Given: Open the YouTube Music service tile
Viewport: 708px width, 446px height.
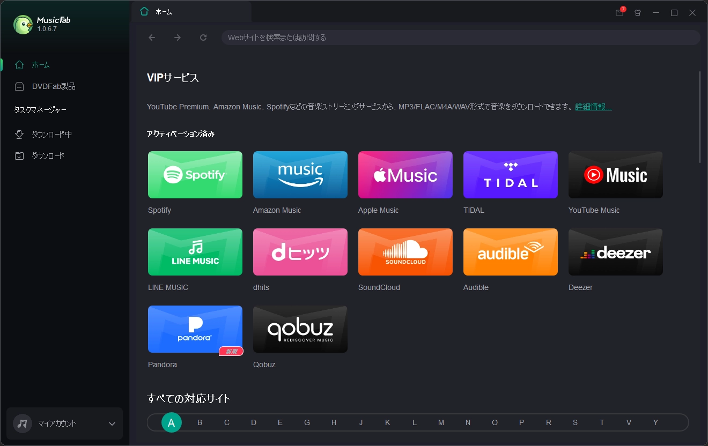Looking at the screenshot, I should point(616,175).
